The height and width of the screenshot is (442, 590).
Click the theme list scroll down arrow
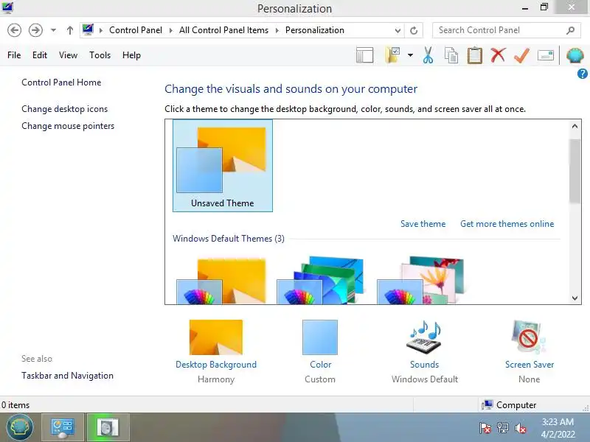(x=575, y=298)
